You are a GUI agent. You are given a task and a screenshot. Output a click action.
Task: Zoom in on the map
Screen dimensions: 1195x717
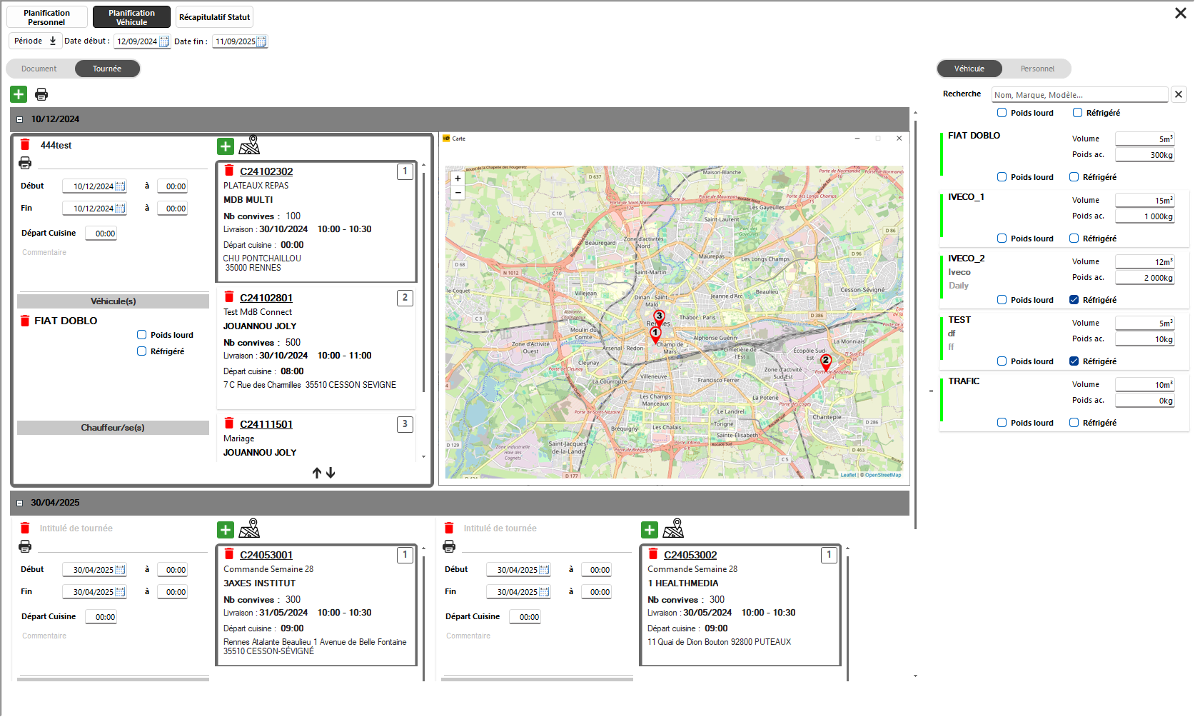pos(458,179)
